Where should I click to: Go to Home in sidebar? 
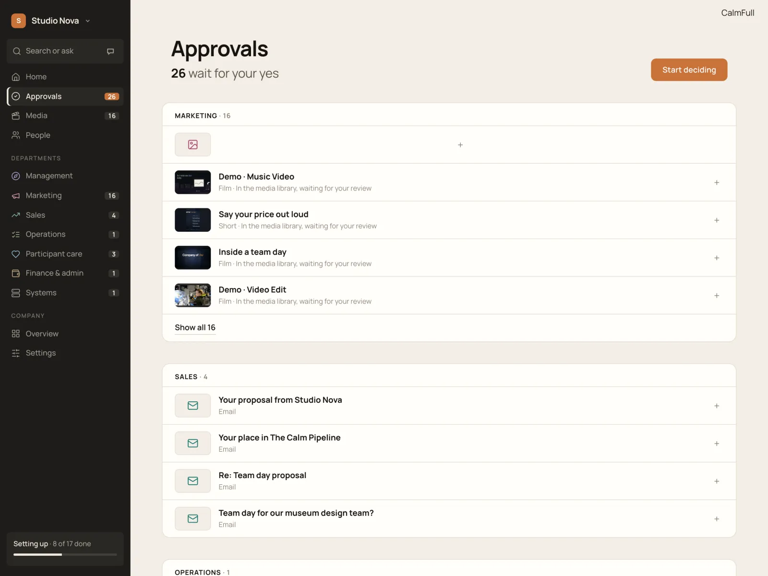pos(65,77)
